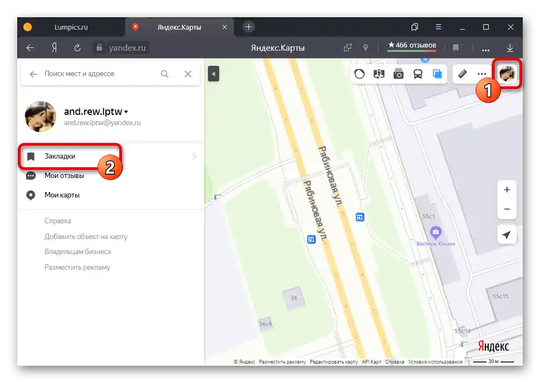Click the Закладки count number 5
Viewport: 540px width, 383px height.
pos(194,156)
